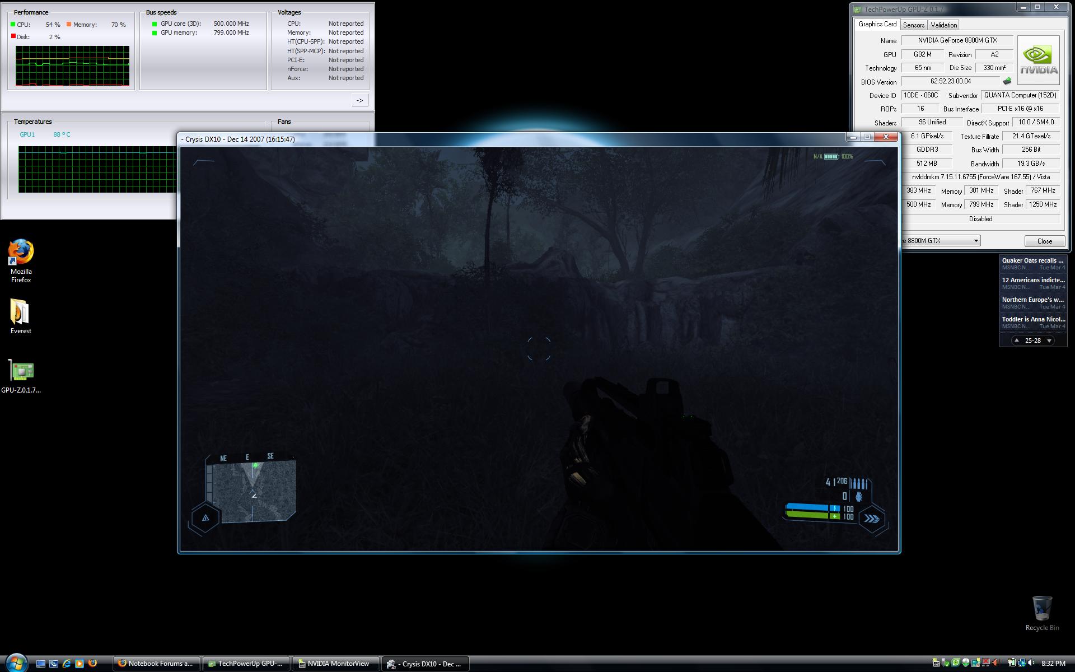Click the BIOS Version field 62.92.23.00.04
1075x672 pixels.
point(951,81)
